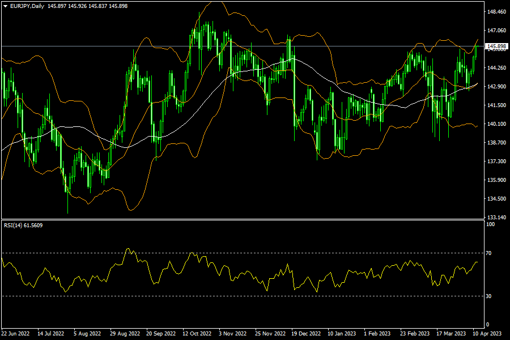The height and width of the screenshot is (340, 510).
Task: Click the RSI scale value 70
Action: 488,253
